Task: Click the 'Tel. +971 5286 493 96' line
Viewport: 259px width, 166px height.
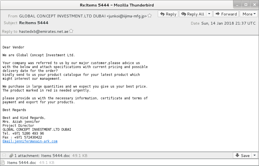Action: pyautogui.click(x=23, y=133)
